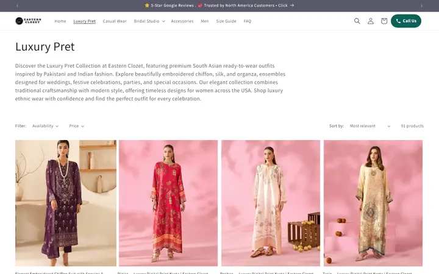Open the Size Guide page
This screenshot has width=439, height=274.
coord(226,21)
